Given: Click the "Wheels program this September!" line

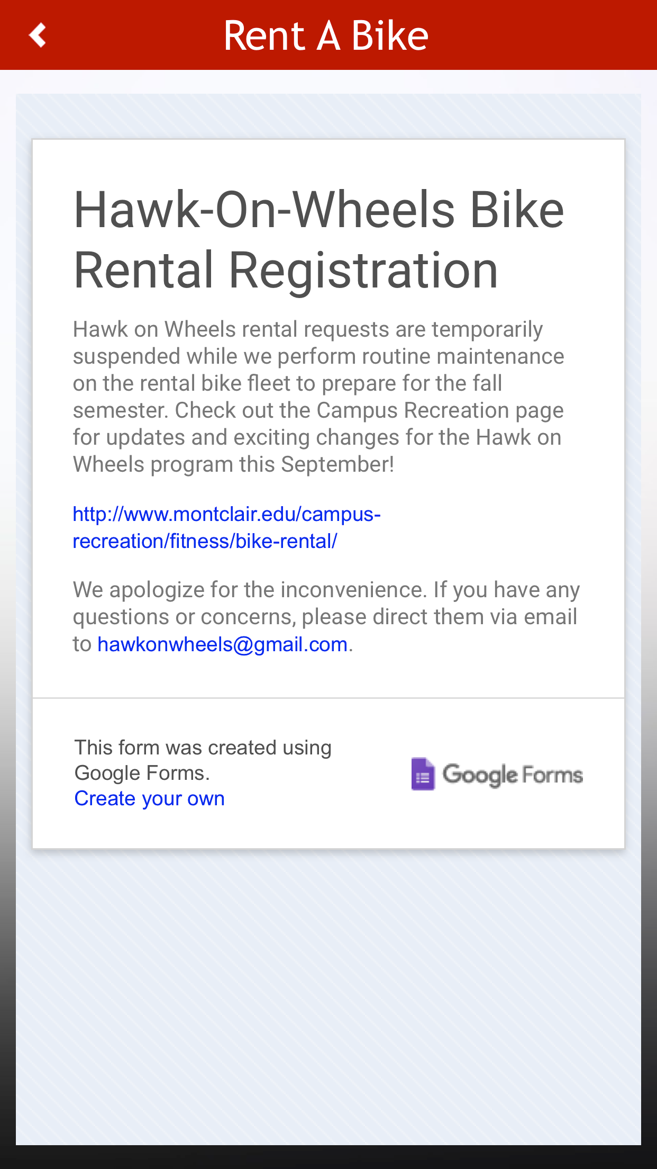Looking at the screenshot, I should pos(233,464).
